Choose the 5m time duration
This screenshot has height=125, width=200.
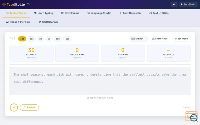[49, 39]
